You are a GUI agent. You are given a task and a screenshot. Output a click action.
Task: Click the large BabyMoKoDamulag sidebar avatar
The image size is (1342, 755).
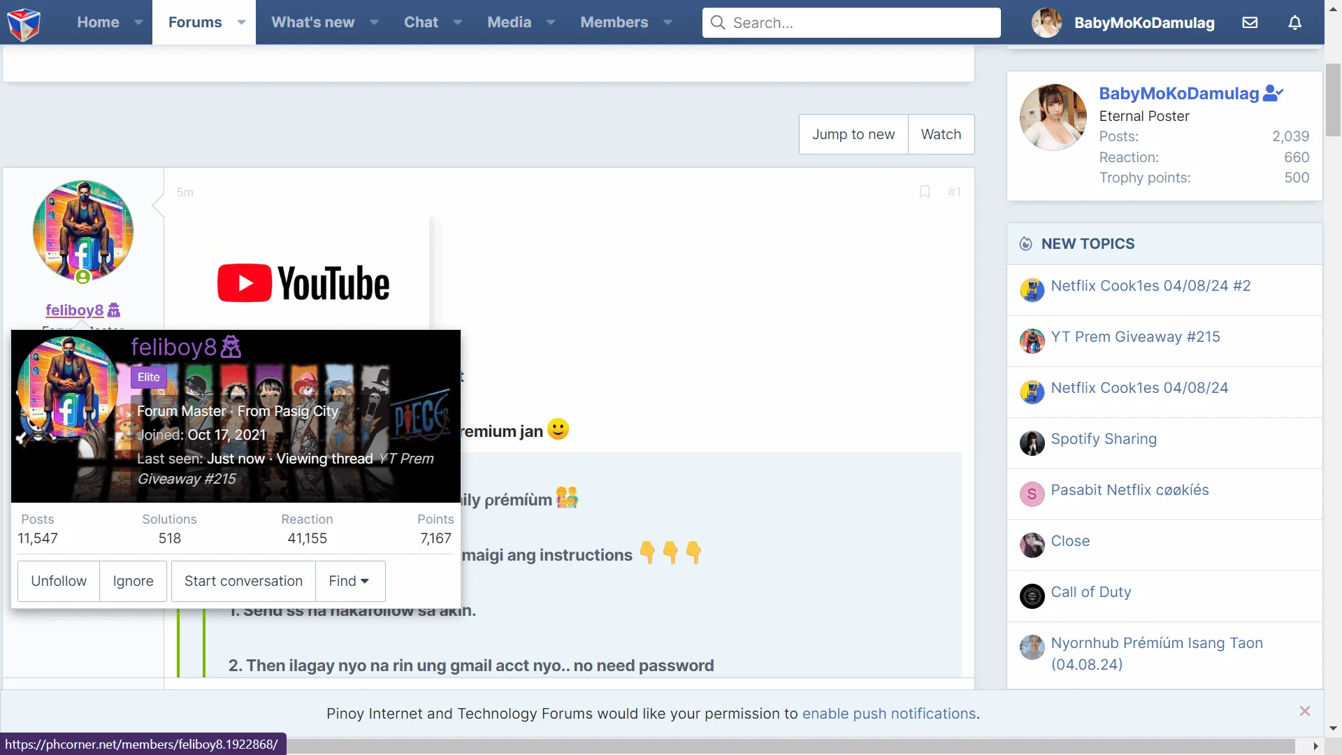(x=1053, y=117)
